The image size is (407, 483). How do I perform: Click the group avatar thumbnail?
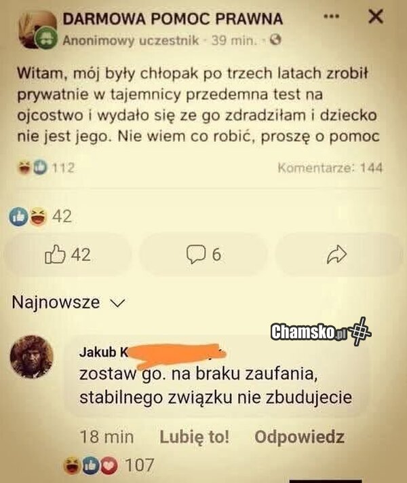point(38,30)
